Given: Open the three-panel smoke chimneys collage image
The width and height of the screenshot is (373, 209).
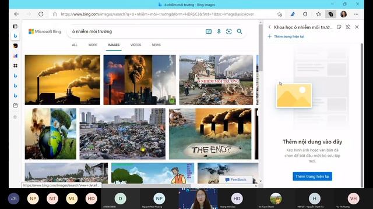Looking at the screenshot, I should point(140,80).
